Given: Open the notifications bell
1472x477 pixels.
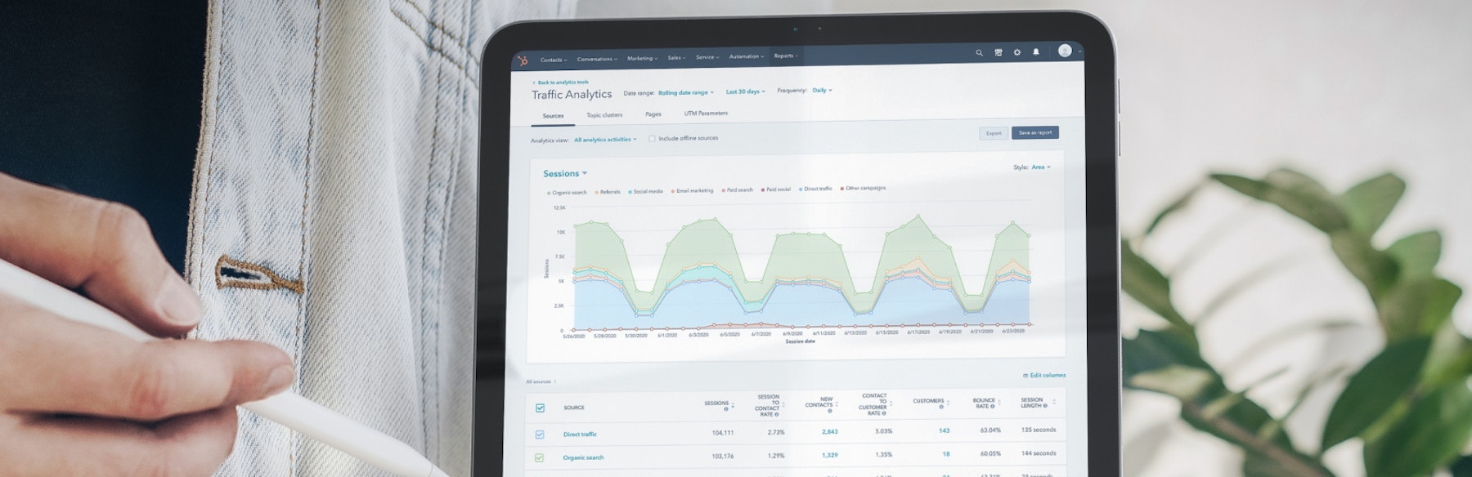Looking at the screenshot, I should pyautogui.click(x=1036, y=51).
